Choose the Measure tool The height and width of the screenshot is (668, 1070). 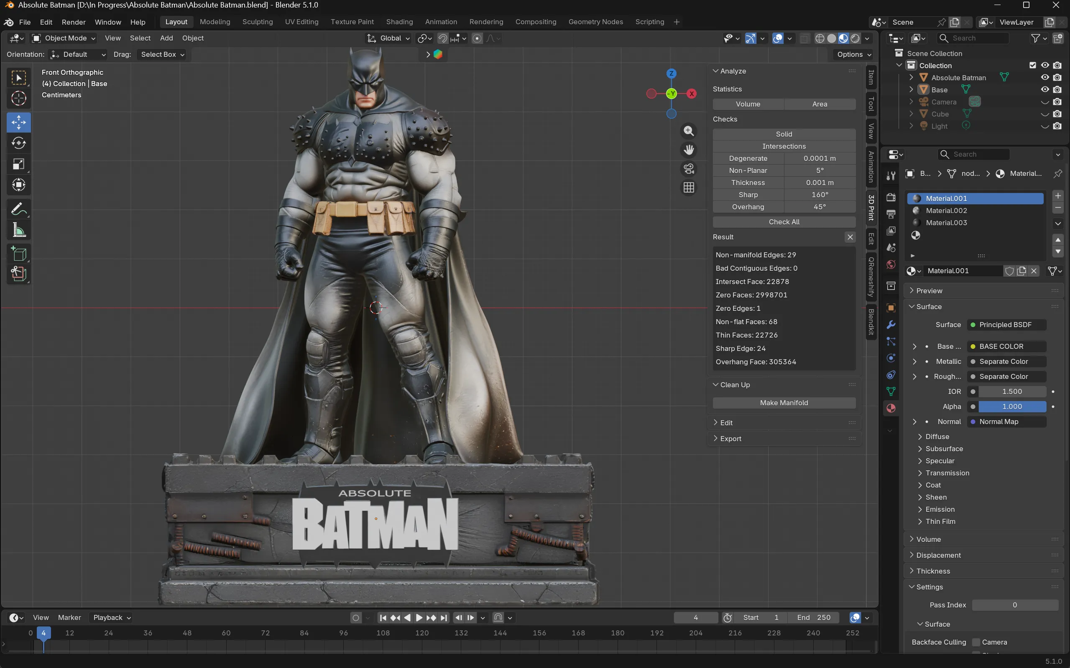18,230
